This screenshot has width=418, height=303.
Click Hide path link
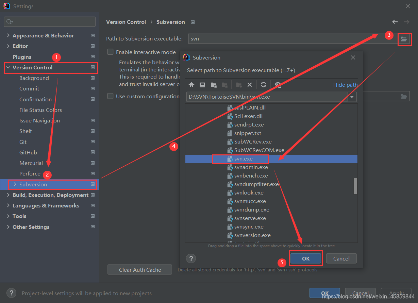(x=345, y=85)
